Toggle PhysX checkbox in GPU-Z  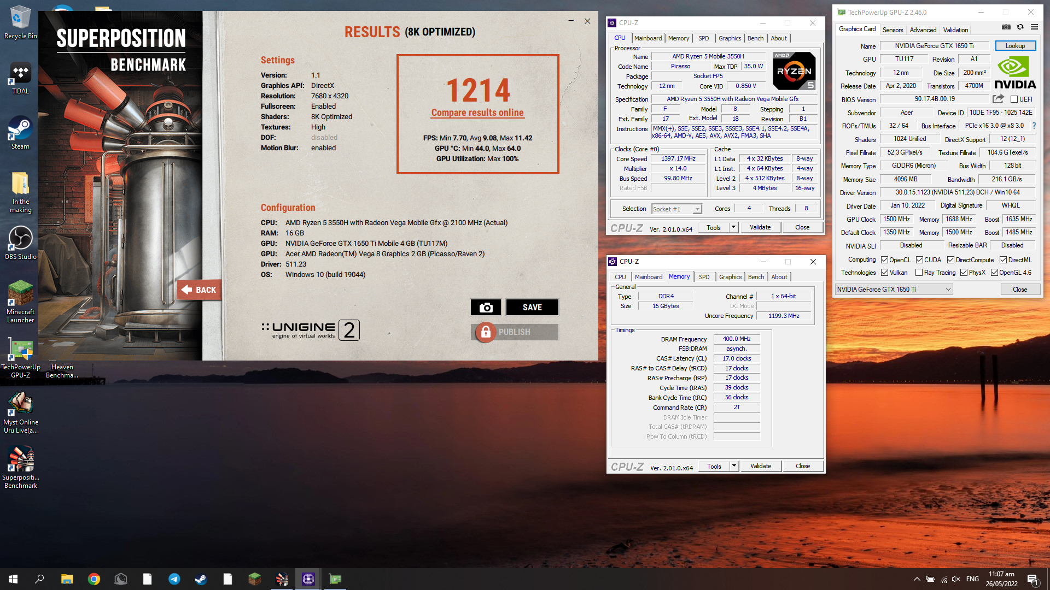[x=964, y=273]
